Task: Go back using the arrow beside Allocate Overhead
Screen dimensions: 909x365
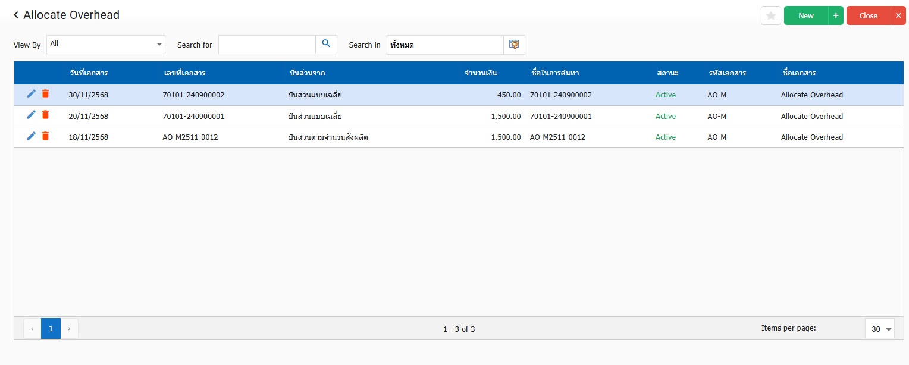Action: 16,15
